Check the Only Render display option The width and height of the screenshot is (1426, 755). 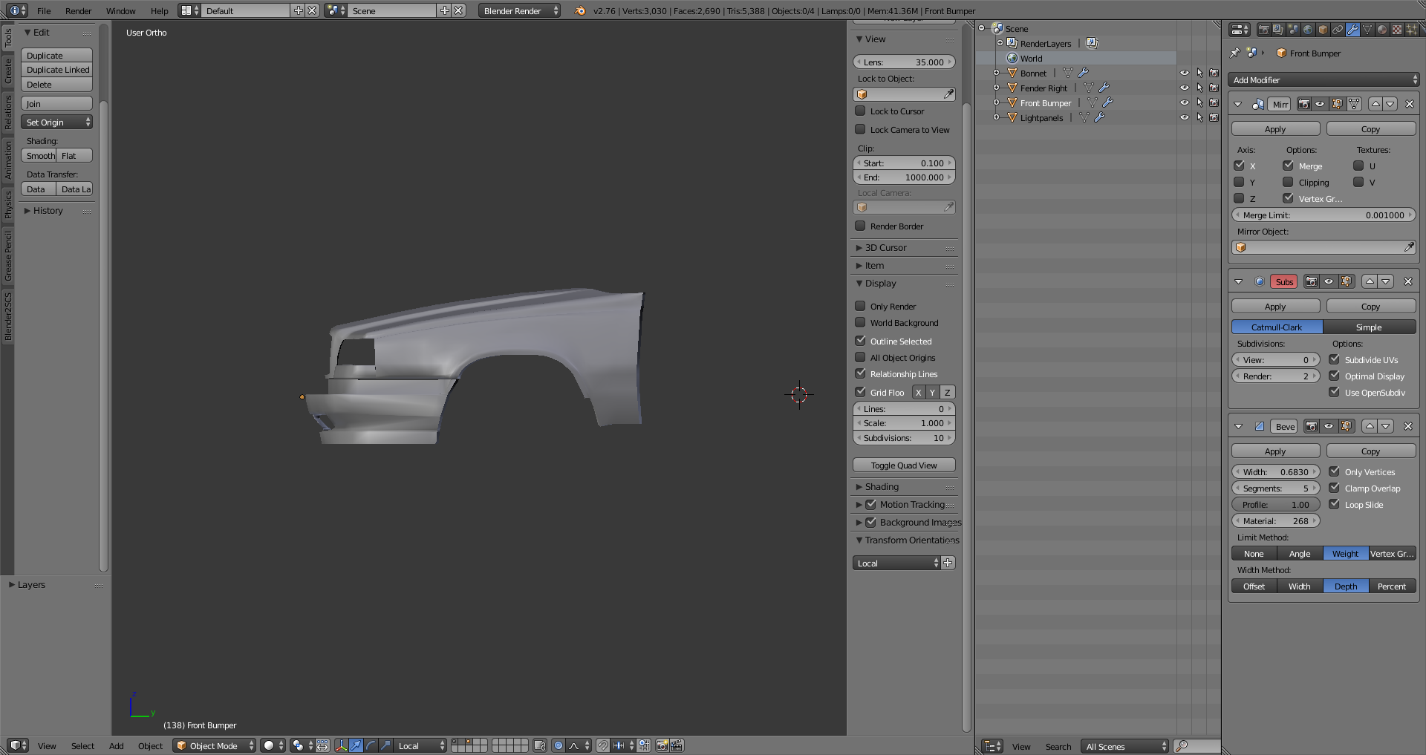(861, 306)
